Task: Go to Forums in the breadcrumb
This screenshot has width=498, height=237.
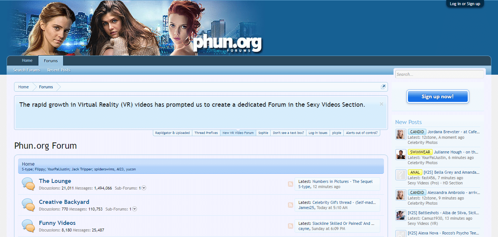Action: 46,87
